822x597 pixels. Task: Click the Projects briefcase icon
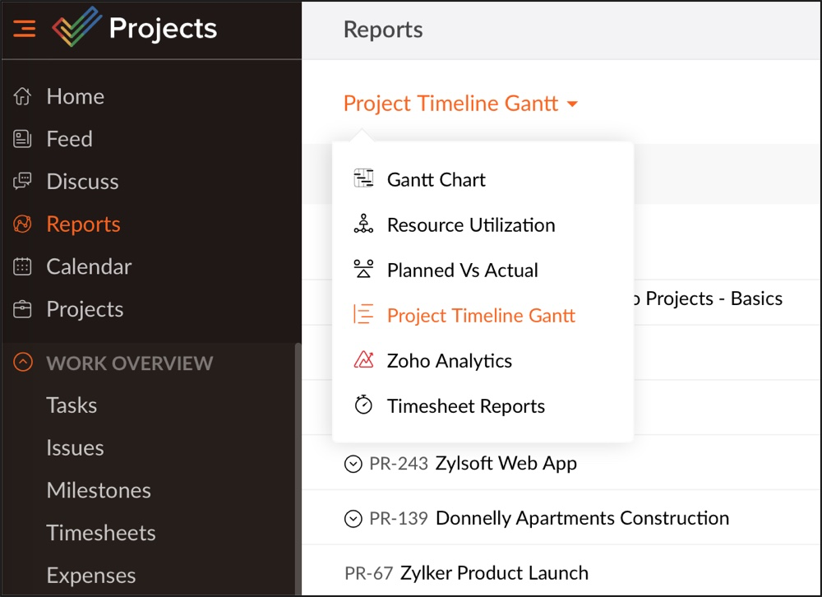point(24,309)
